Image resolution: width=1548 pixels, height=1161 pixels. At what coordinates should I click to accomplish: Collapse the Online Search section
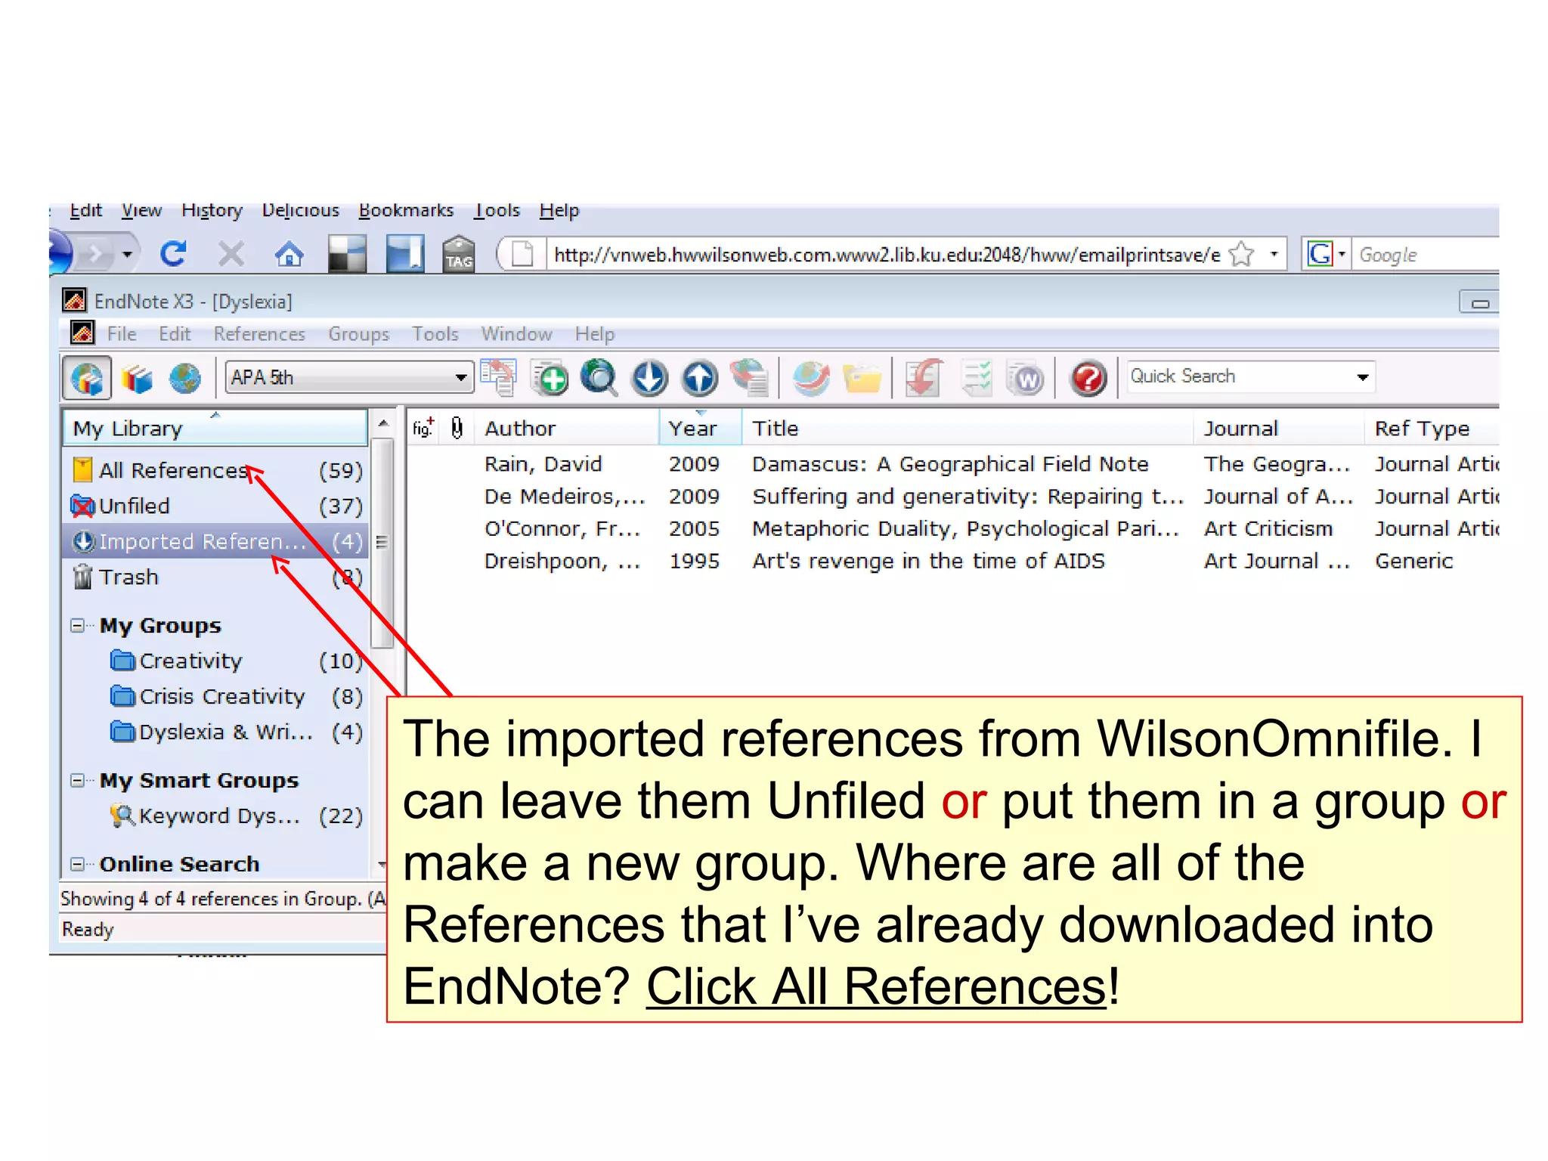pos(77,863)
